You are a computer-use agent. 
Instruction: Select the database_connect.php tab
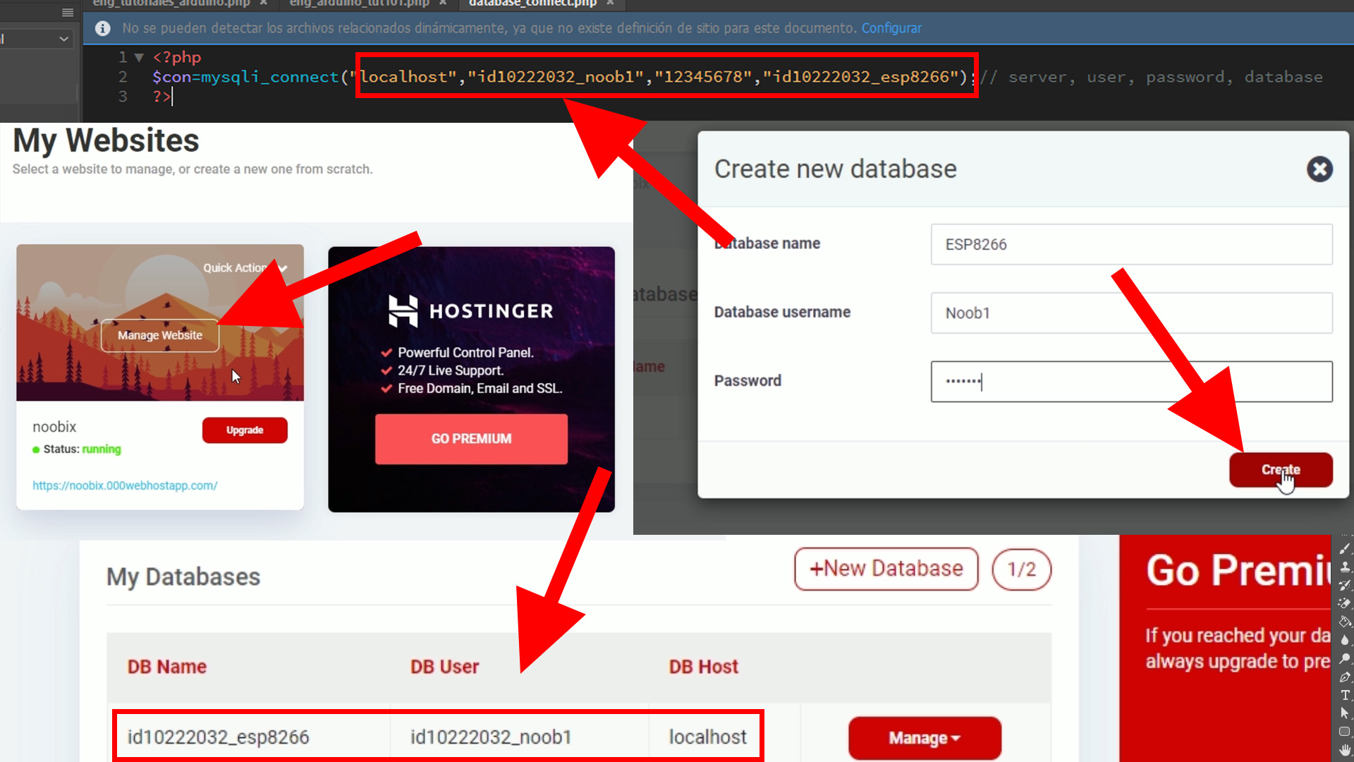pyautogui.click(x=532, y=4)
